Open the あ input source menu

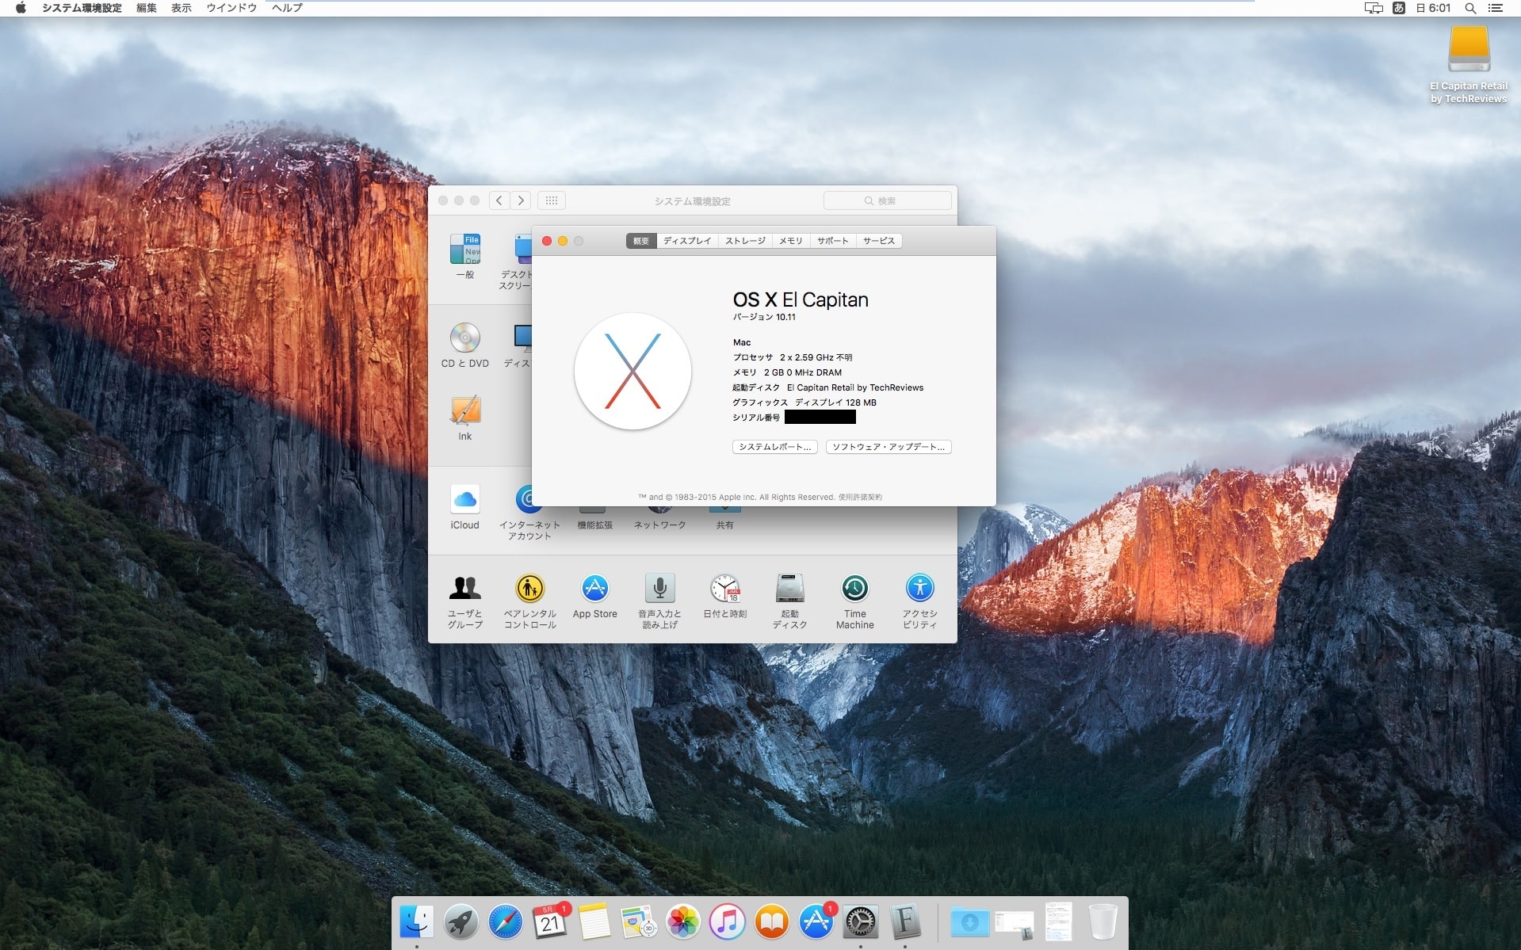click(x=1399, y=8)
